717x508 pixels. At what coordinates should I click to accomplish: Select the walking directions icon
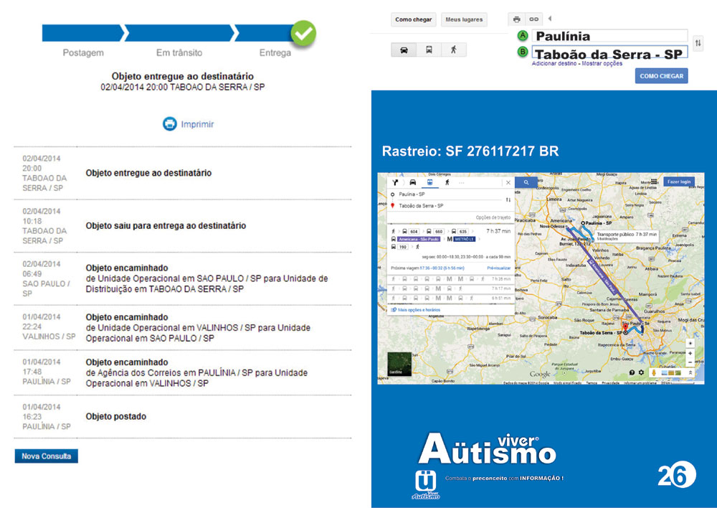453,50
